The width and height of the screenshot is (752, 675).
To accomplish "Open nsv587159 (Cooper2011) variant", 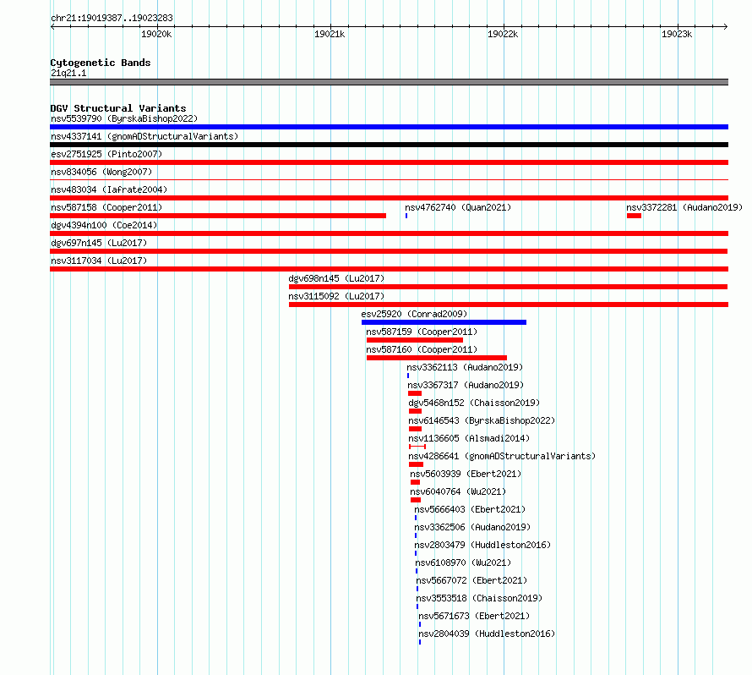I will pyautogui.click(x=422, y=332).
